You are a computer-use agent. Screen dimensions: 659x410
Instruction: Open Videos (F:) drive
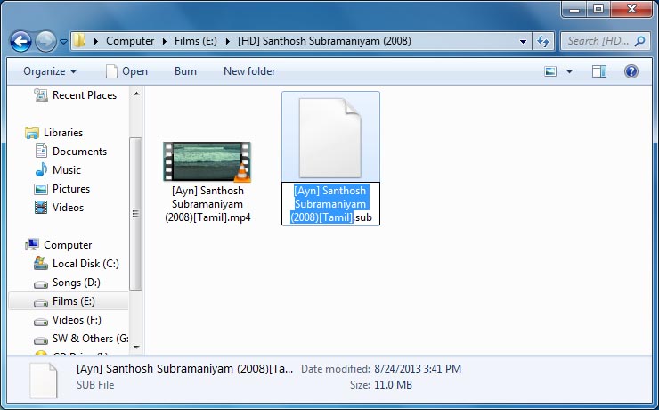[x=77, y=320]
